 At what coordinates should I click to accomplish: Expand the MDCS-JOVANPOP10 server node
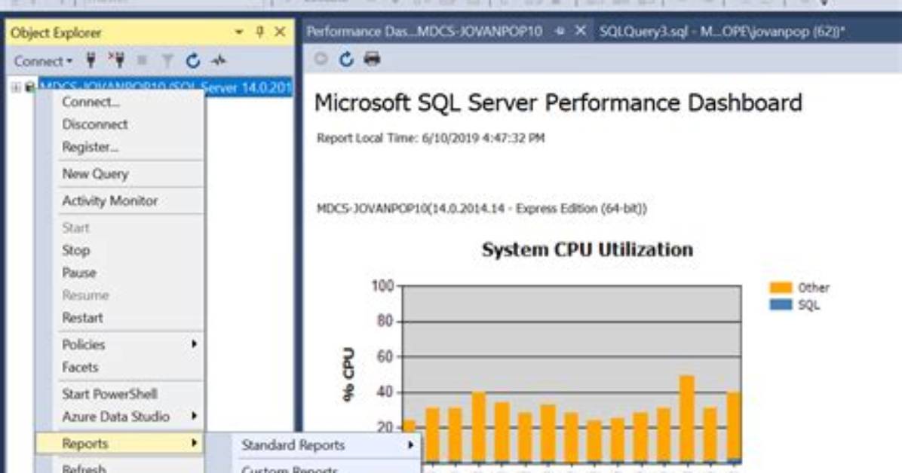(16, 87)
